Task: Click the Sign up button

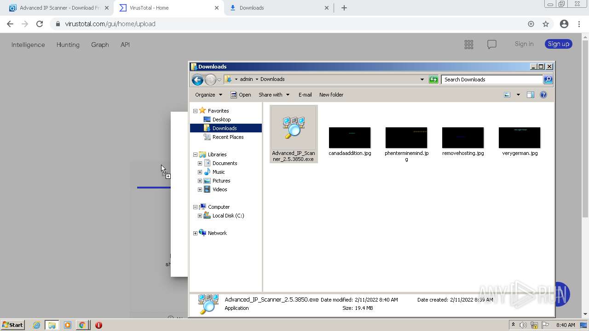Action: [559, 44]
